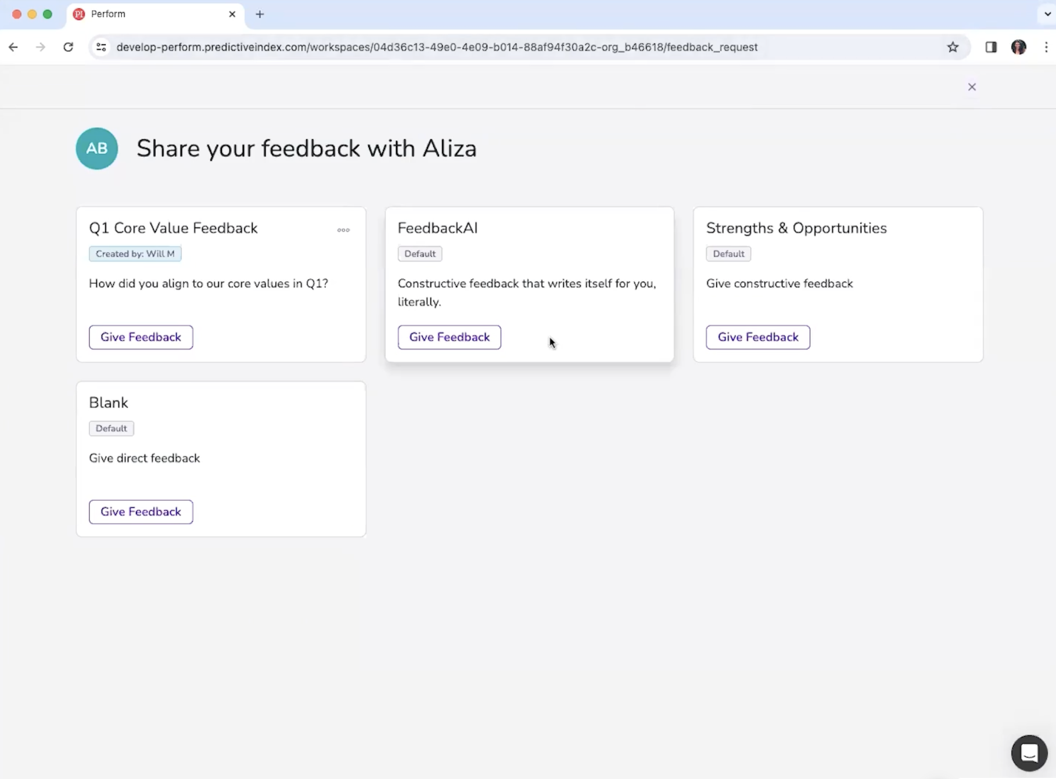Give feedback using FeedbackAI template

coord(449,337)
